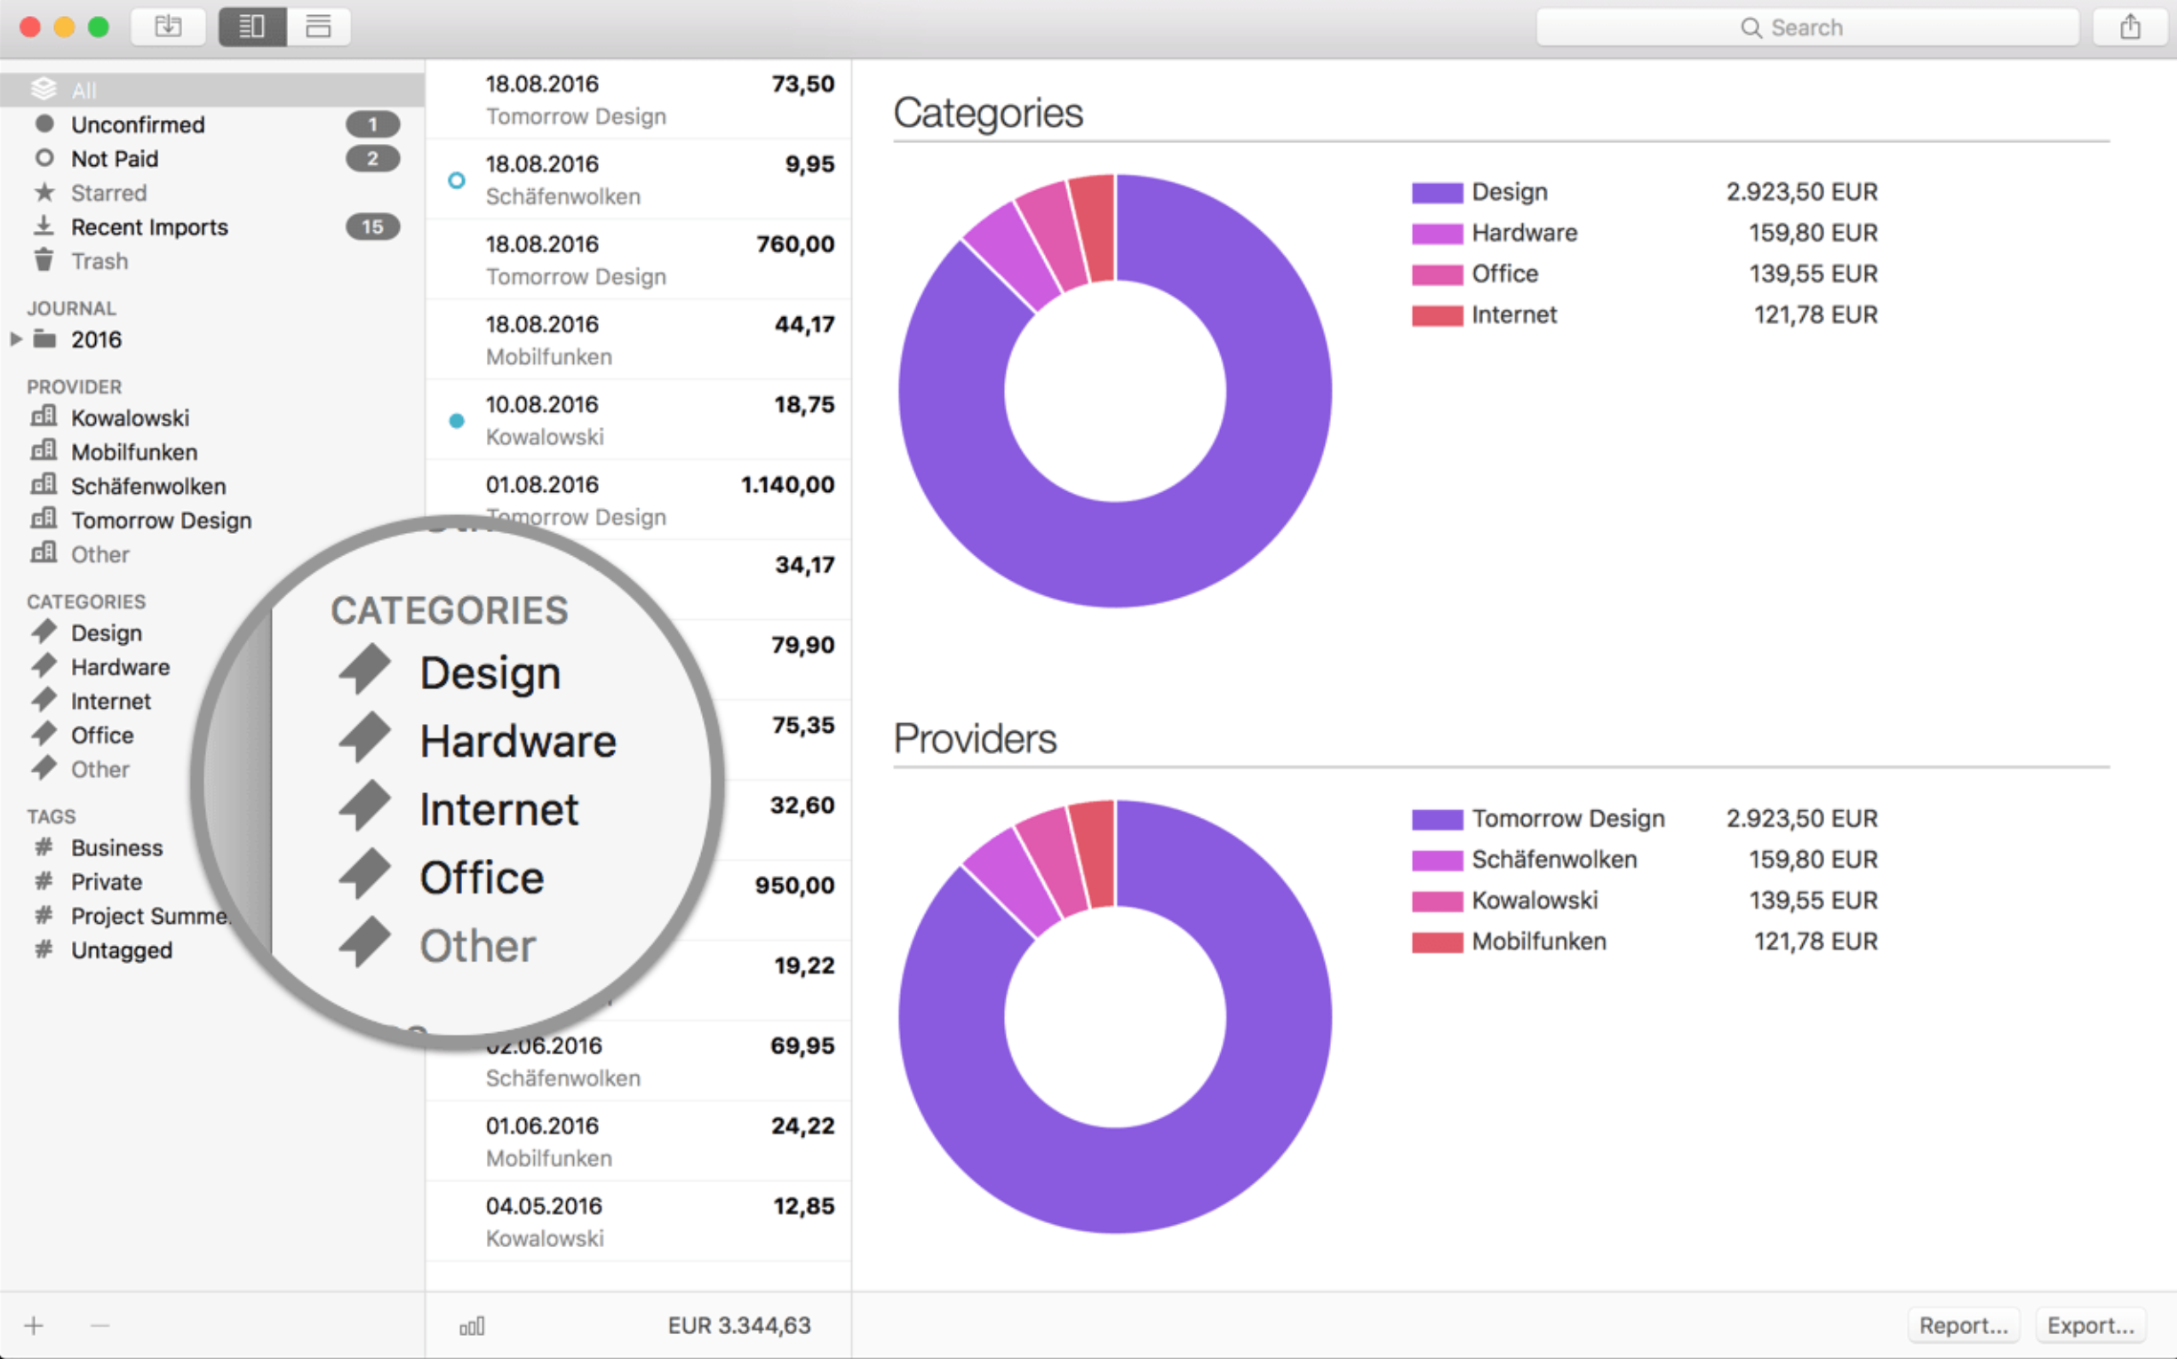The width and height of the screenshot is (2177, 1359).
Task: Open the Trash bin icon
Action: pyautogui.click(x=44, y=260)
